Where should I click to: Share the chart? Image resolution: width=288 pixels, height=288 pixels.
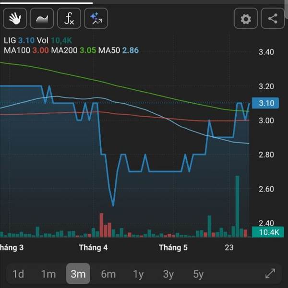[273, 18]
